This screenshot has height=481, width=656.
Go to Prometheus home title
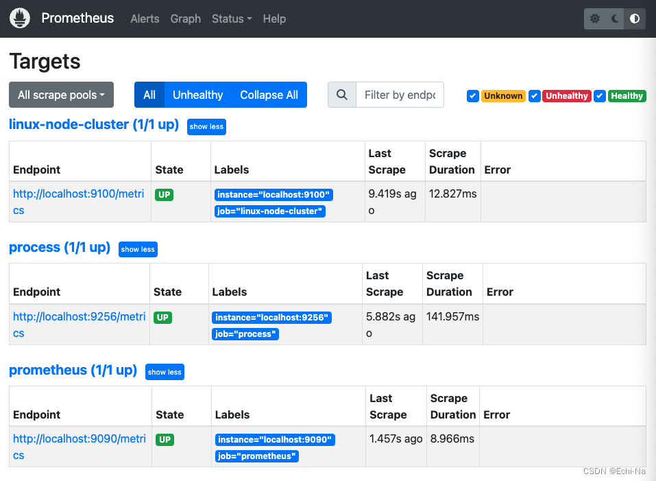pos(77,18)
